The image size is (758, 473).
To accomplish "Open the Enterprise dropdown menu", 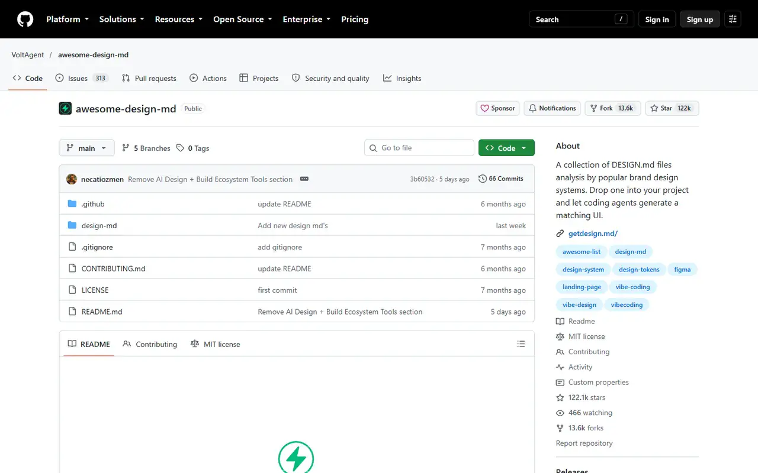I will pos(307,19).
